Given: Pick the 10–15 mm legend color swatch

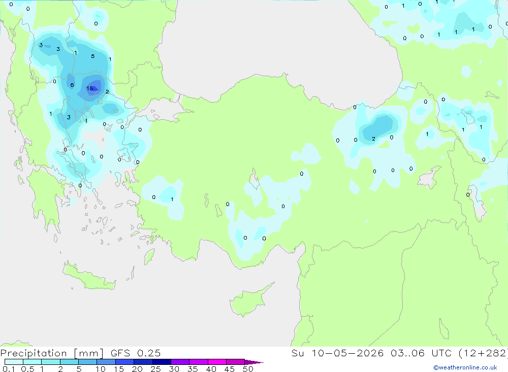Looking at the screenshot, I should (106, 362).
